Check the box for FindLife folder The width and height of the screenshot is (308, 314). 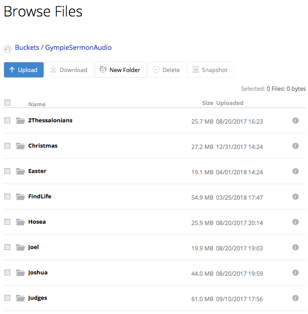click(8, 196)
